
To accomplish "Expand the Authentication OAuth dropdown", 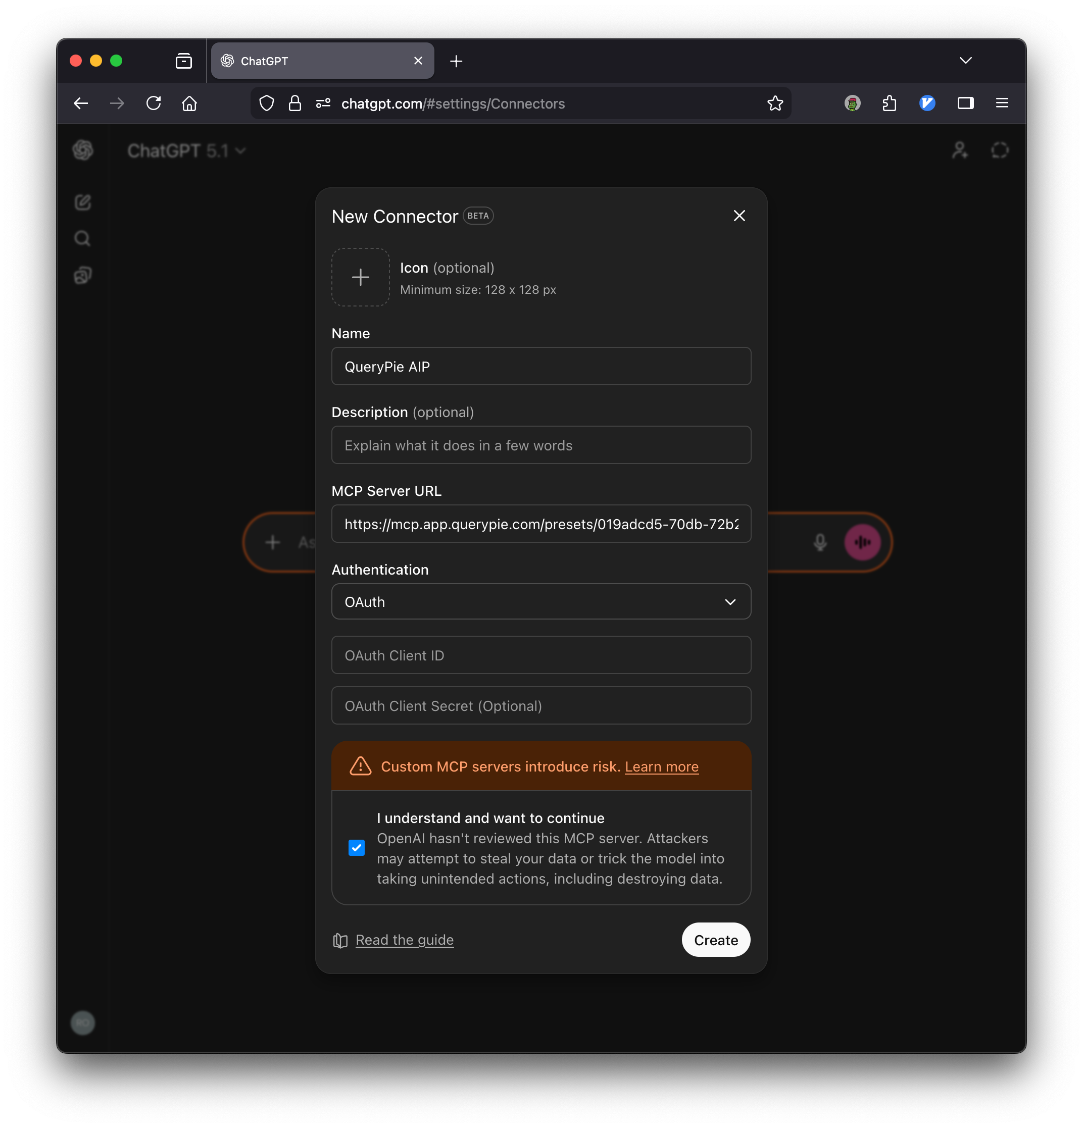I will (541, 602).
